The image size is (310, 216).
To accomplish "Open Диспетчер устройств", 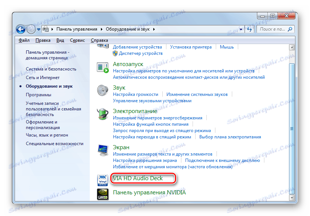I will click(141, 53).
